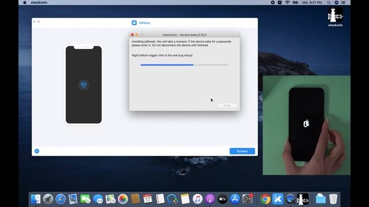Open System Preferences gear with badge
This screenshot has height=207, width=369.
coord(247,199)
